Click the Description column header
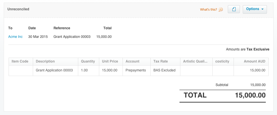 [x=45, y=61]
